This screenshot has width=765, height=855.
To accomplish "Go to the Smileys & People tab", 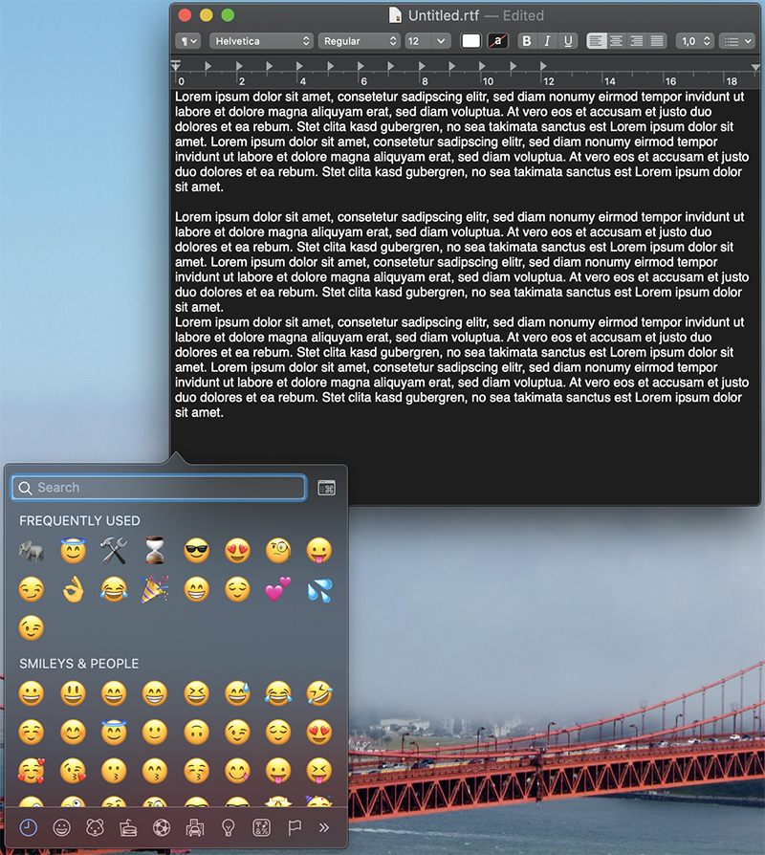I will pyautogui.click(x=61, y=828).
